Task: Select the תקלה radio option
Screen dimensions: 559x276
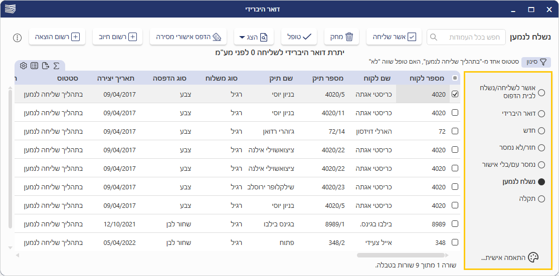Action: (541, 199)
